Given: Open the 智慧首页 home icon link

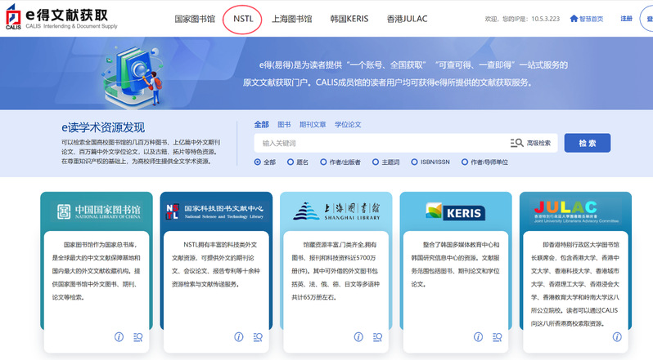Looking at the screenshot, I should pos(585,18).
